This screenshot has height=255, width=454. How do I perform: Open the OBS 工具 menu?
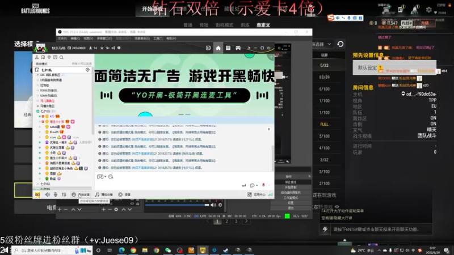pyautogui.click(x=158, y=39)
